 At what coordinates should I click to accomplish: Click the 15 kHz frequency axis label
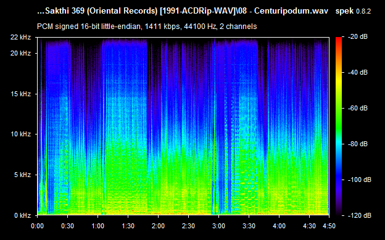[20, 94]
